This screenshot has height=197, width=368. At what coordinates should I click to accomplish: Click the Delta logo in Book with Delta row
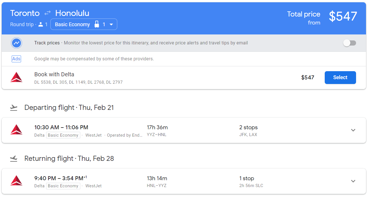pos(16,77)
